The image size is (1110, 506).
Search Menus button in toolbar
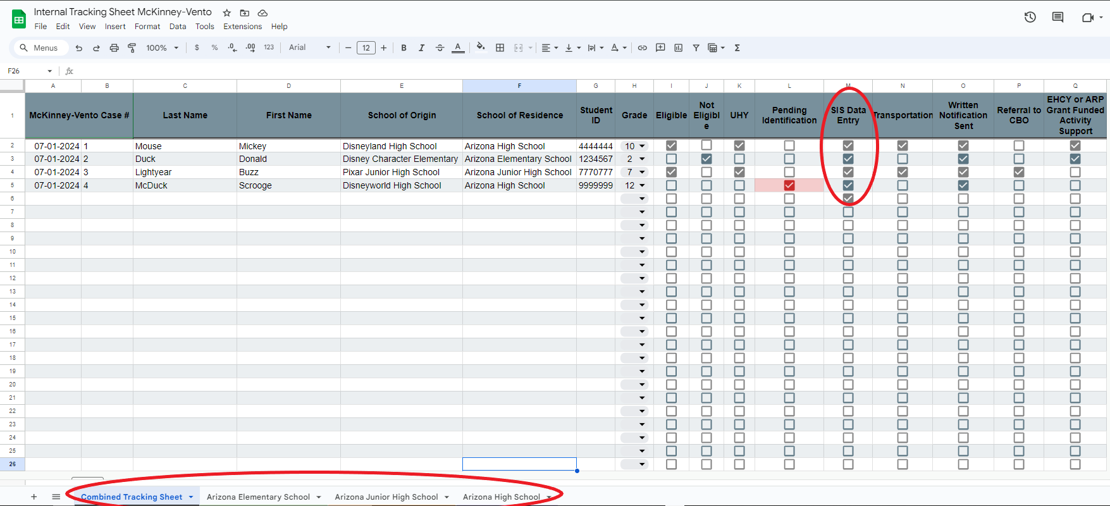40,48
